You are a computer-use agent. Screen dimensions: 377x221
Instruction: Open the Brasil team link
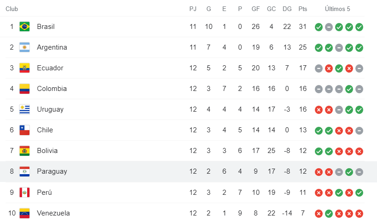click(x=46, y=27)
